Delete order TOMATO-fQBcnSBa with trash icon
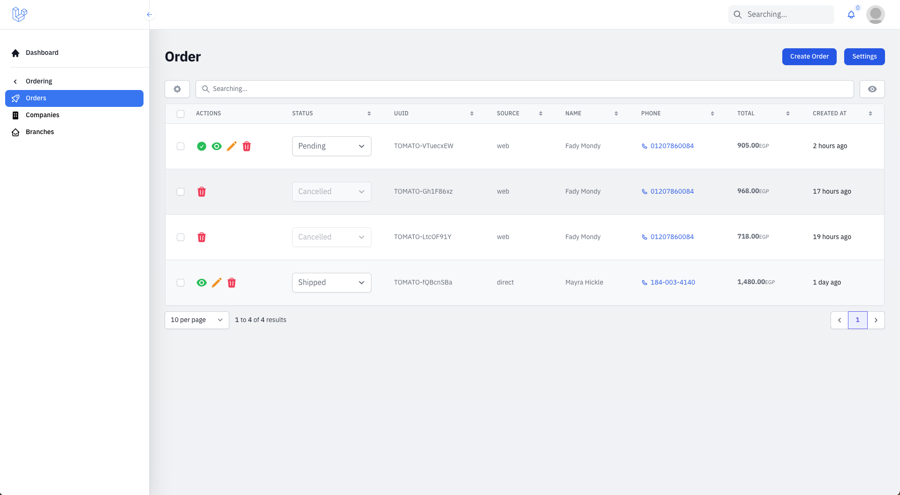Screen dimensions: 900x495 232,283
